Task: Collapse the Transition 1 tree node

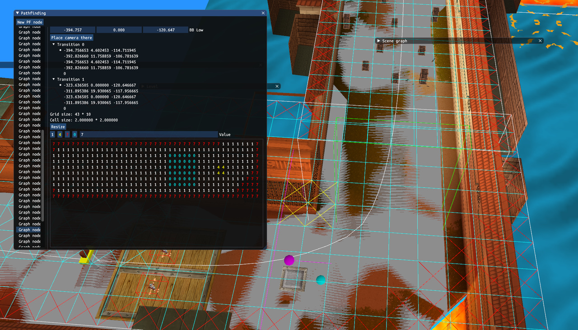Action: (54, 79)
